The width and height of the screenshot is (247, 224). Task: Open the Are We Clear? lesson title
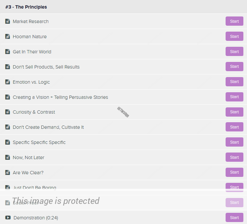[x=28, y=173]
